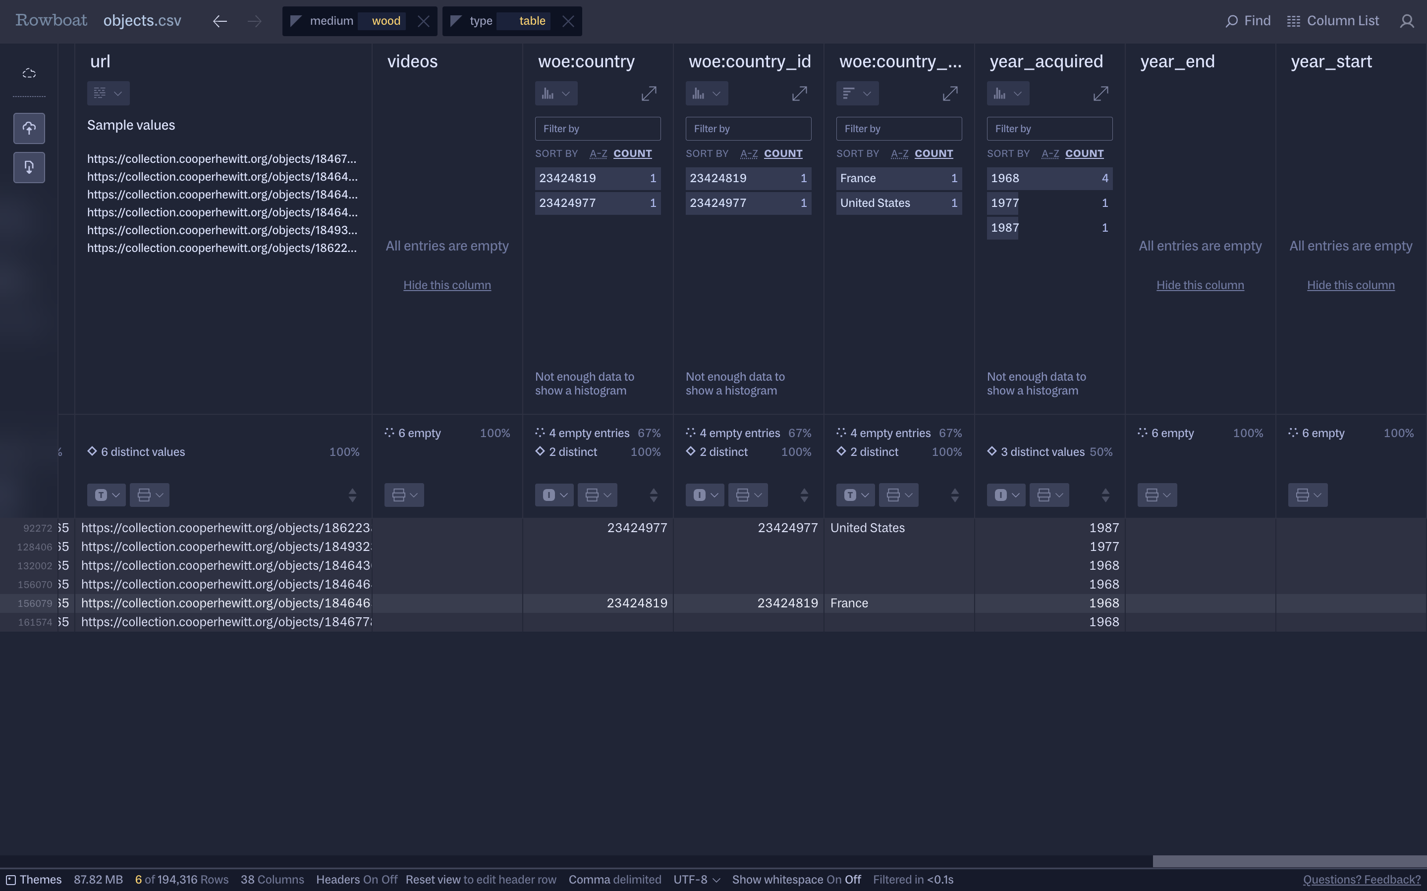Expand the woe:country column with arrow icon
This screenshot has height=891, width=1427.
[649, 94]
